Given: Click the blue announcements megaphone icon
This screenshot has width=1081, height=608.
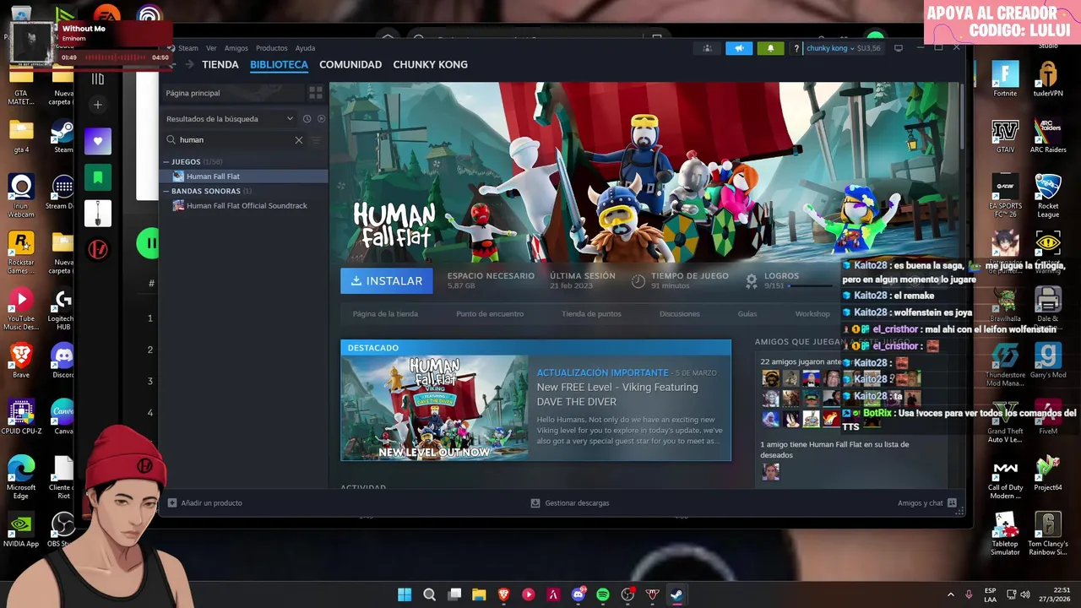Looking at the screenshot, I should (739, 48).
